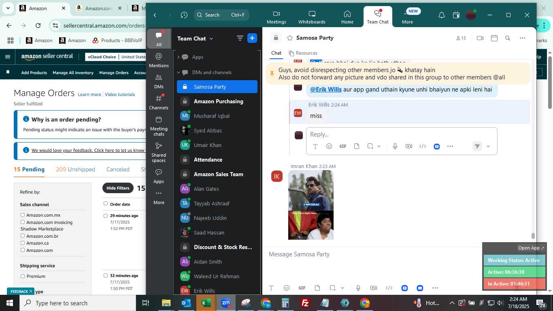This screenshot has width=553, height=311.
Task: Open Learn more link in Manage Orders
Action: pyautogui.click(x=89, y=94)
